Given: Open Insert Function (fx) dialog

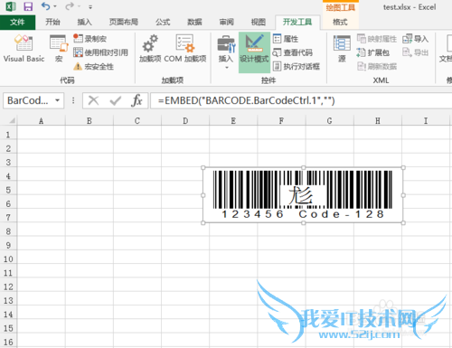Looking at the screenshot, I should click(x=137, y=100).
